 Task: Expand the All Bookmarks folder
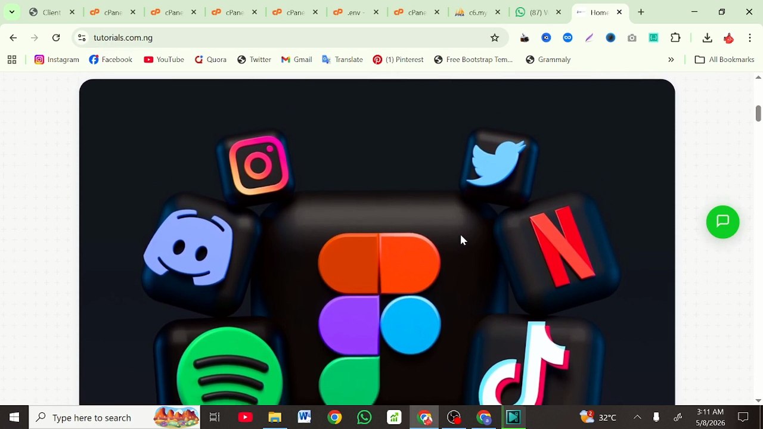coord(725,60)
